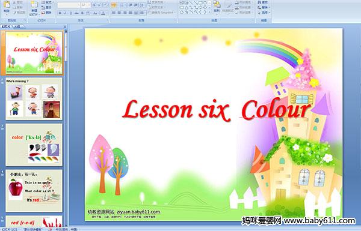The height and width of the screenshot is (231, 361).
Task: Open the font size dropdown arrow
Action: pyautogui.click(x=89, y=5)
